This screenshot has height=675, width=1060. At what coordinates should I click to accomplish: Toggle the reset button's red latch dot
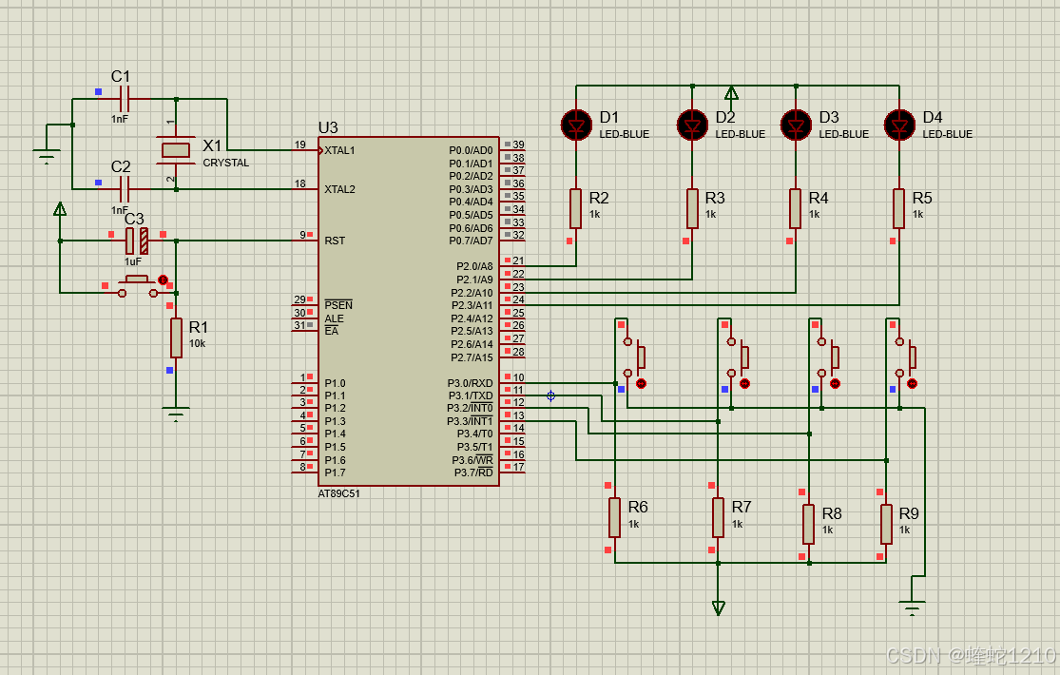tap(163, 280)
